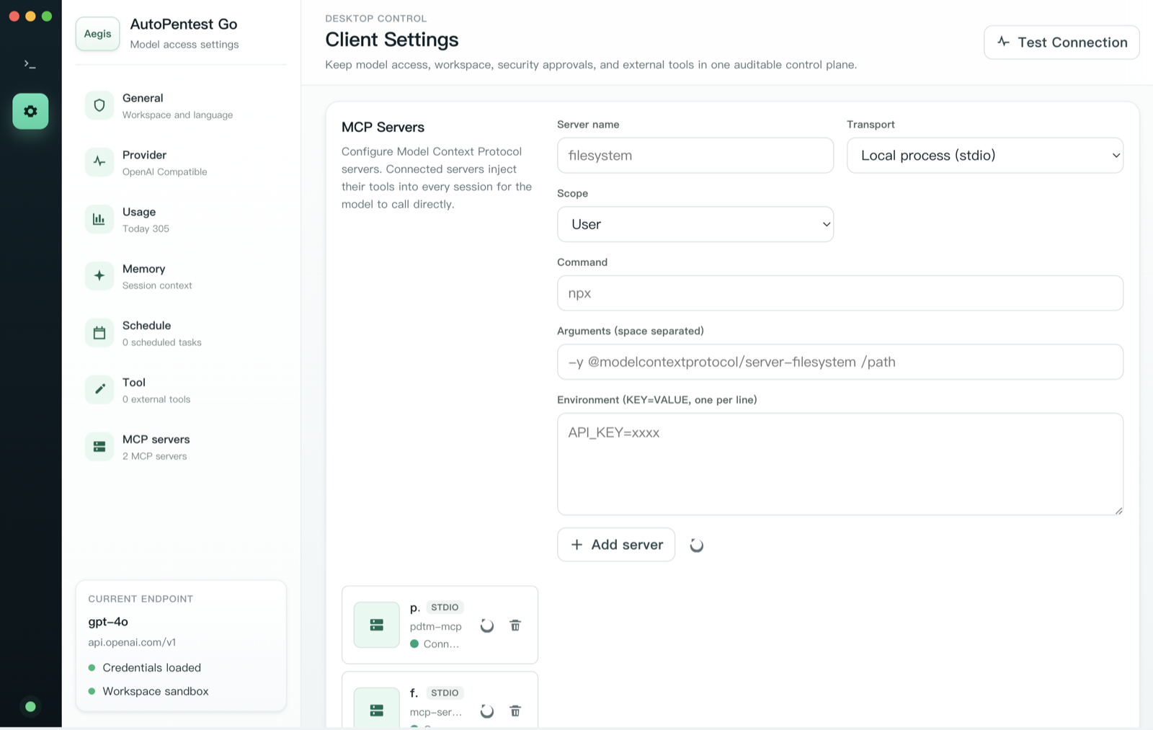Image resolution: width=1153 pixels, height=730 pixels.
Task: Click into the Arguments field
Action: pyautogui.click(x=840, y=362)
